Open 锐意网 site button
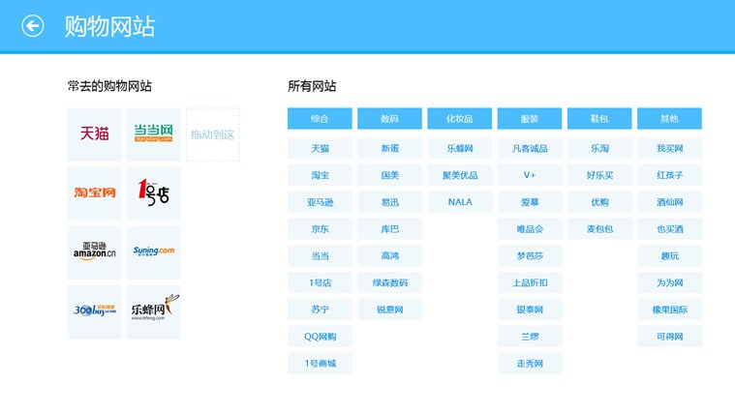This screenshot has width=735, height=413. (x=389, y=310)
